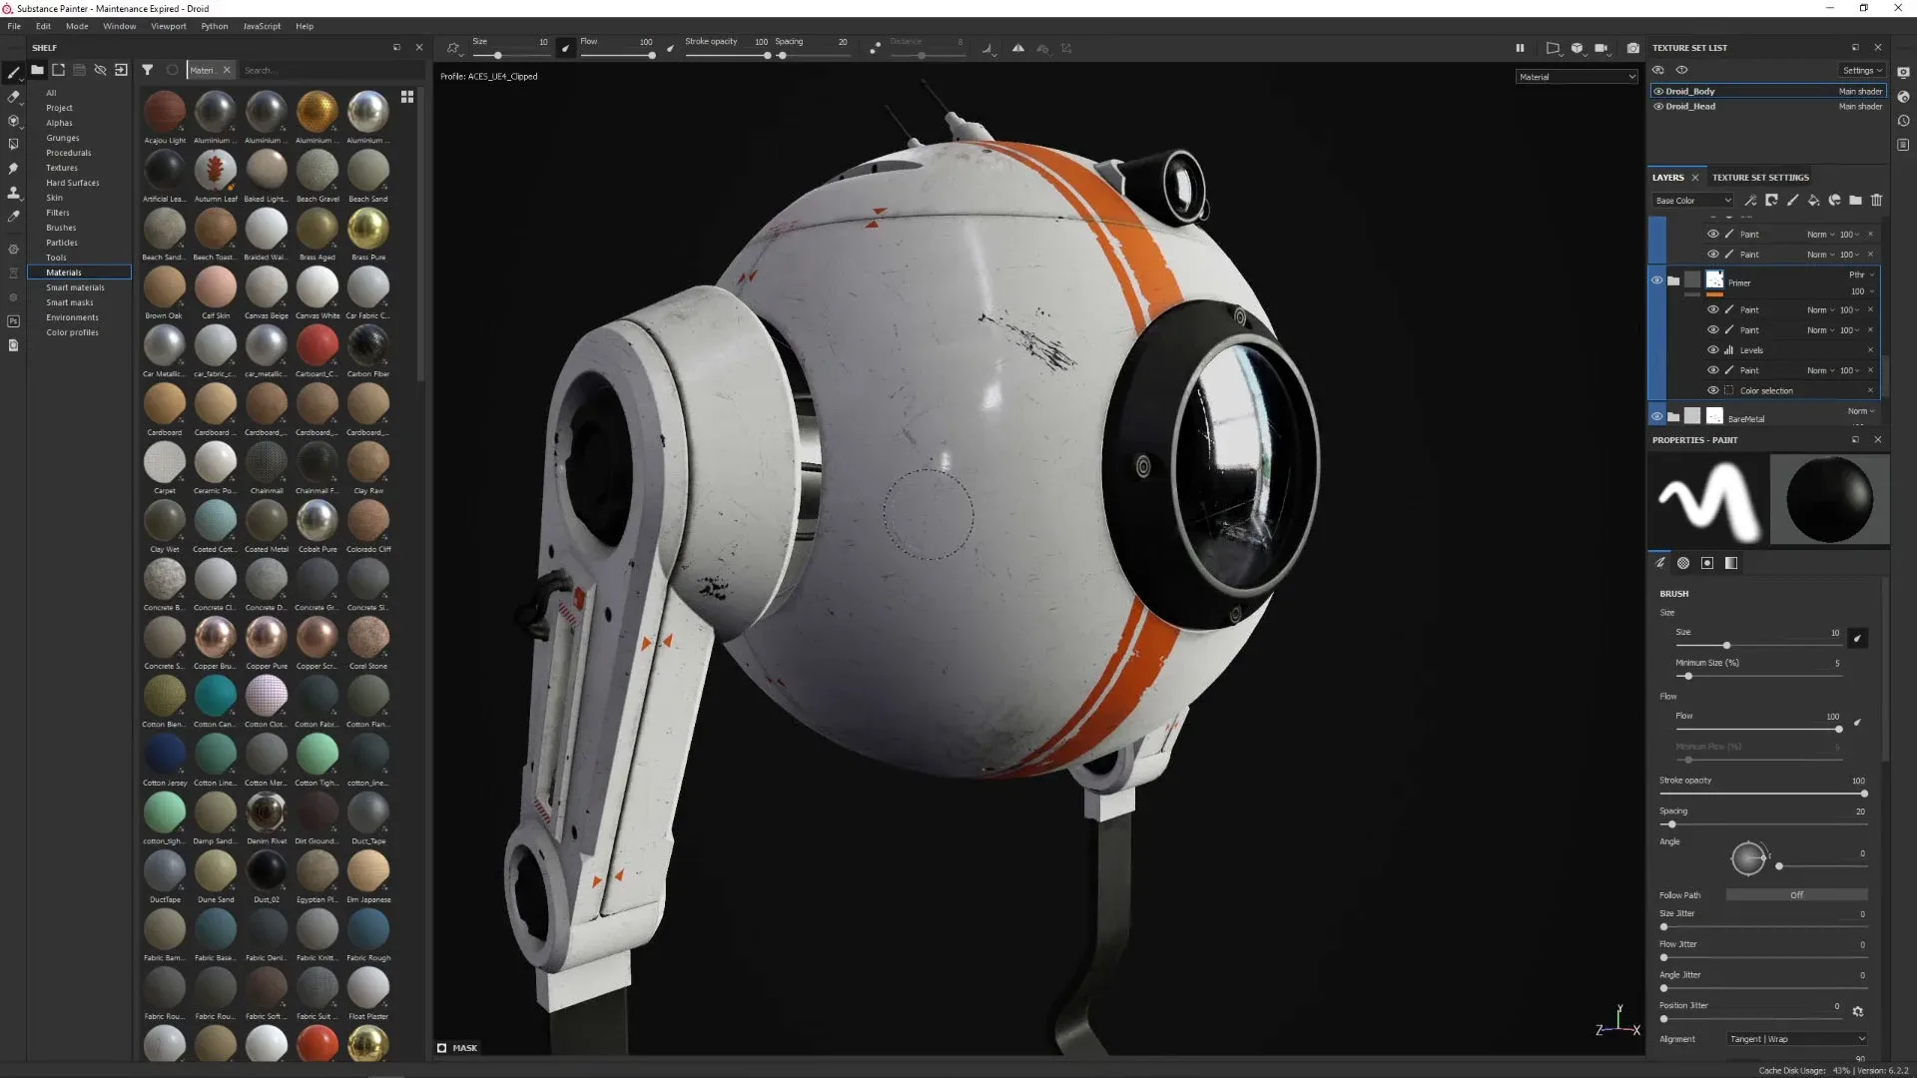Toggle shelf folder tree view icon
The image size is (1917, 1078).
pyautogui.click(x=37, y=70)
